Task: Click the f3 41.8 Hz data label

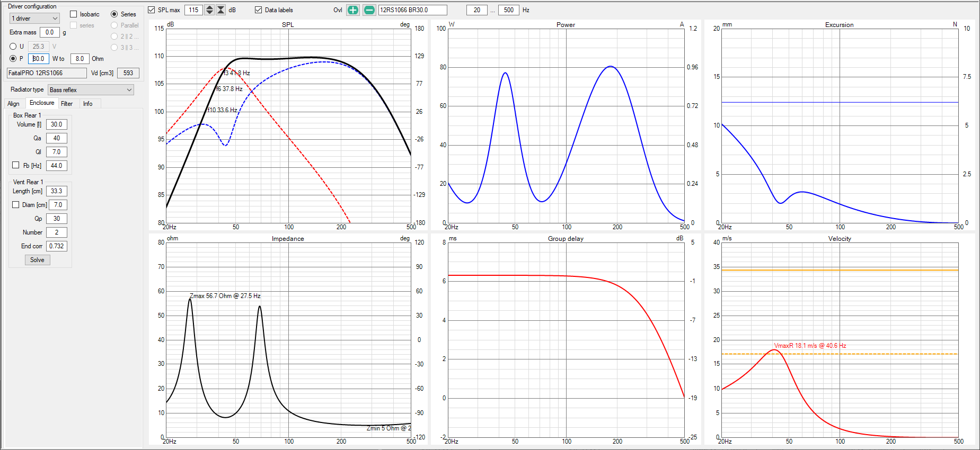Action: click(x=236, y=73)
